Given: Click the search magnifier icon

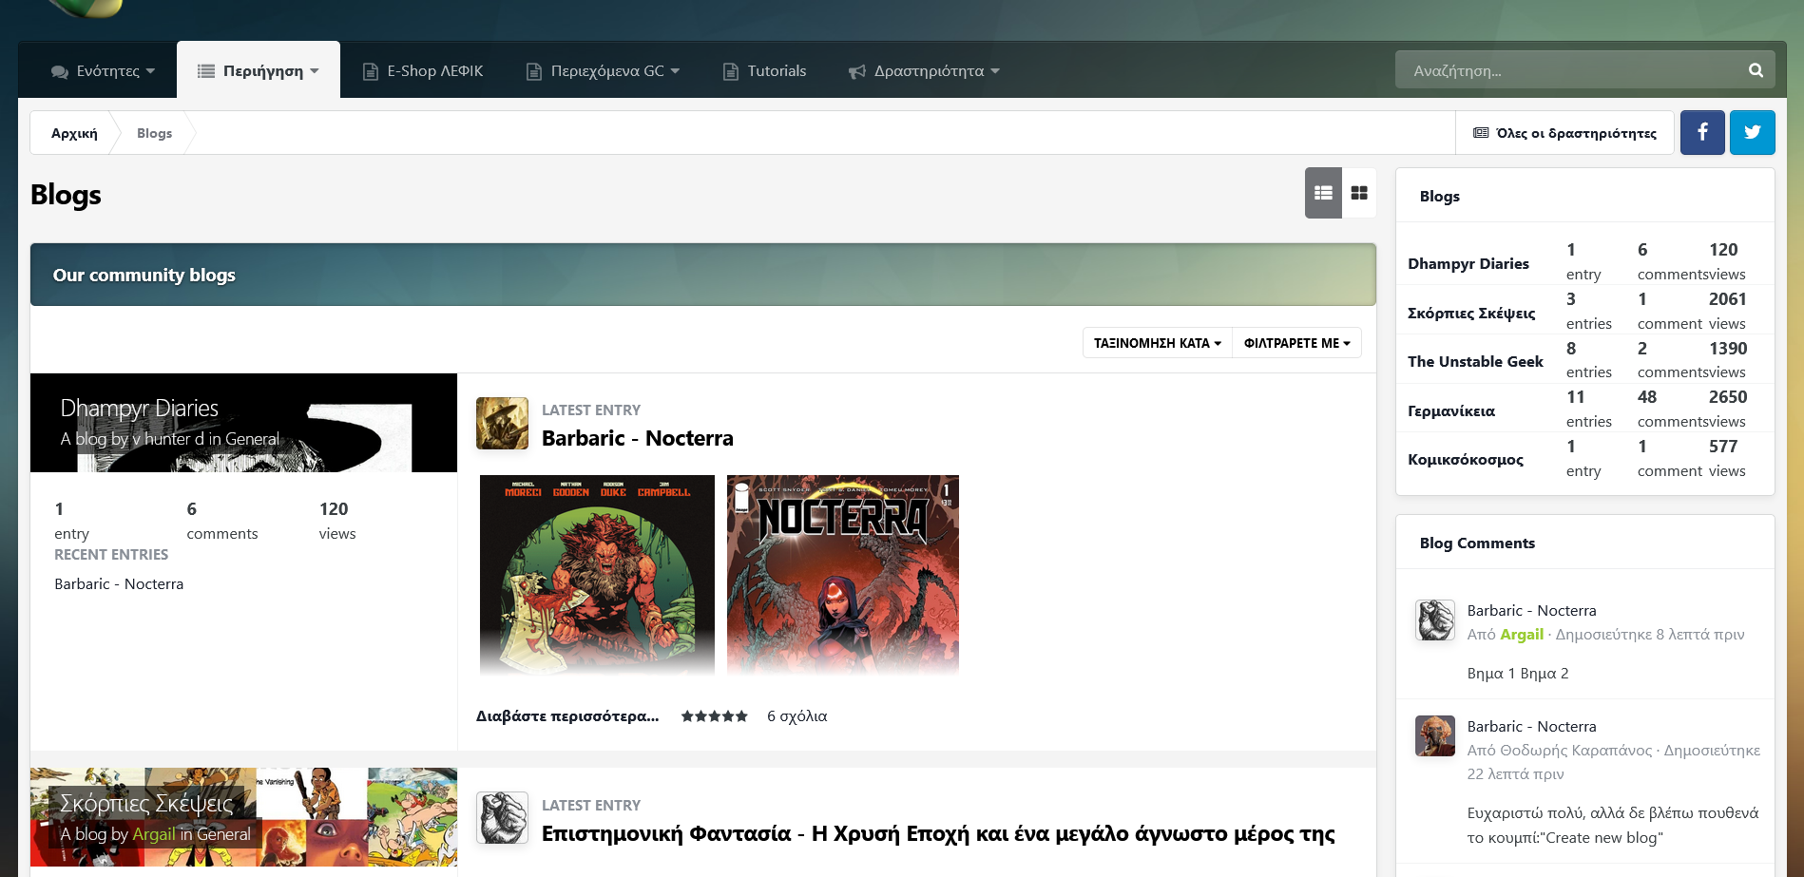Looking at the screenshot, I should [1756, 70].
